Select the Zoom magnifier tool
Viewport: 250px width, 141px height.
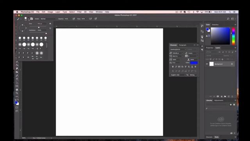click(x=17, y=93)
